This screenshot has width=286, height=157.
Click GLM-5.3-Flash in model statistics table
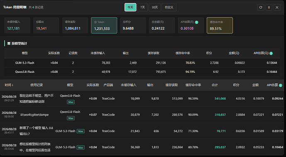click(24, 63)
